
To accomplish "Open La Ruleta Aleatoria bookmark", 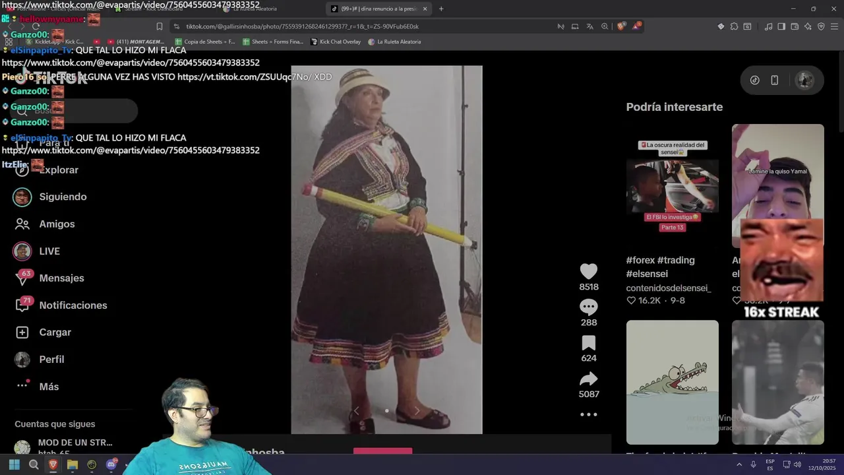I will tap(394, 42).
